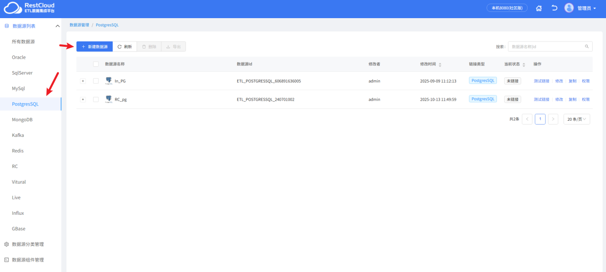
Task: Click ETL_POSTGRESSQL_240701002 id cell
Action: click(x=265, y=100)
